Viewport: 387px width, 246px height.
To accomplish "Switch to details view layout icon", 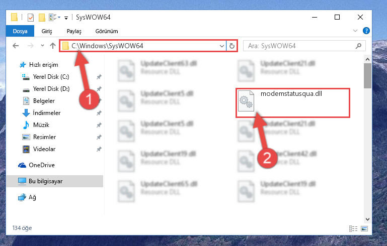I will coord(353,228).
